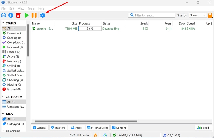Image resolution: width=214 pixels, height=138 pixels.
Task: Click the qBittorrent logo in title bar
Action: (3, 2)
